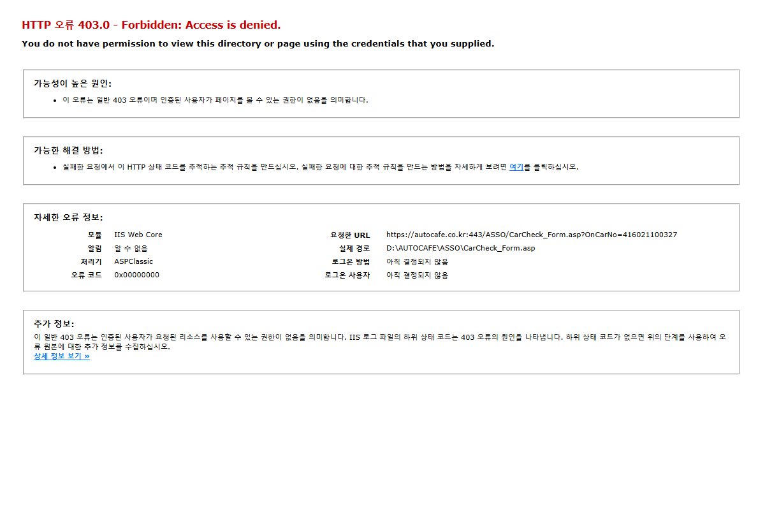Click the red HTTP 403.0 Forbidden heading

(151, 25)
